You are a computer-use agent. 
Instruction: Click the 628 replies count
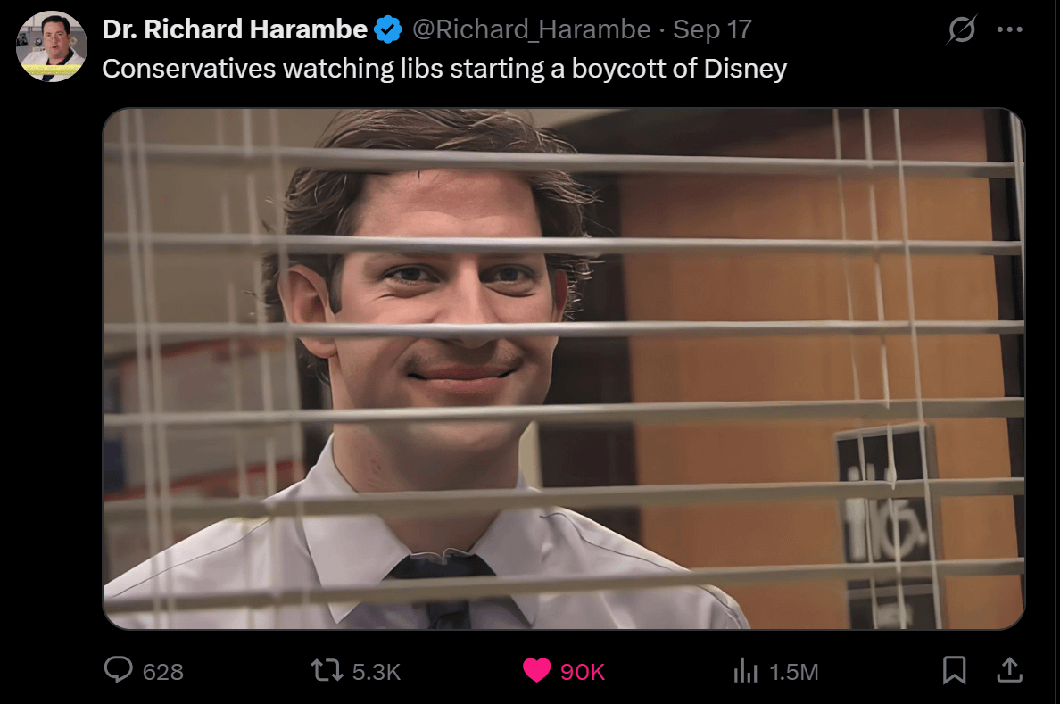tap(163, 672)
